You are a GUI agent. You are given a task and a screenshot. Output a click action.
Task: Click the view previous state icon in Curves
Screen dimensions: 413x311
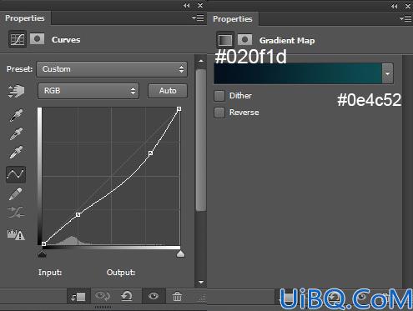coord(103,296)
